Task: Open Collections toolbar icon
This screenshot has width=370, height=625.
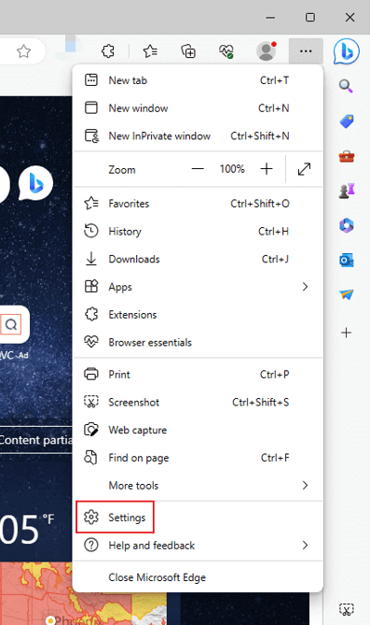Action: coord(188,51)
